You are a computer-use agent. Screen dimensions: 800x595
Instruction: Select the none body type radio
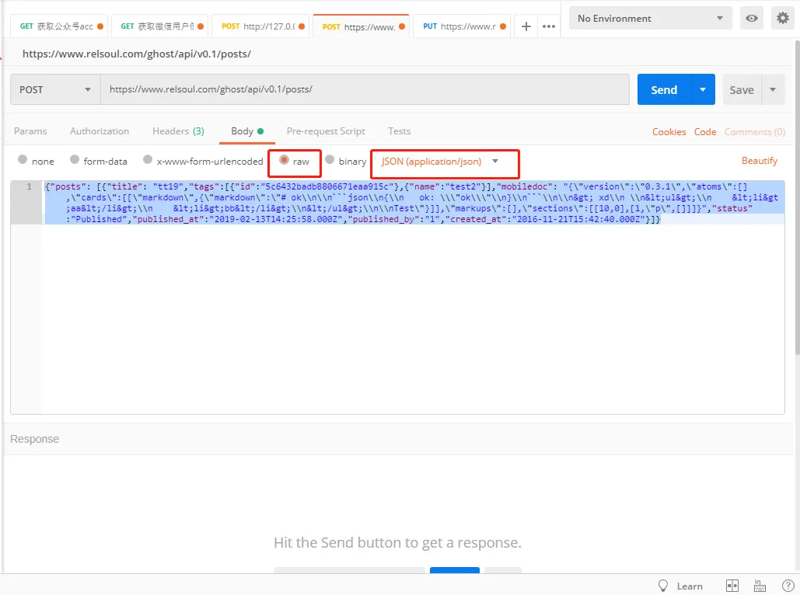point(23,159)
